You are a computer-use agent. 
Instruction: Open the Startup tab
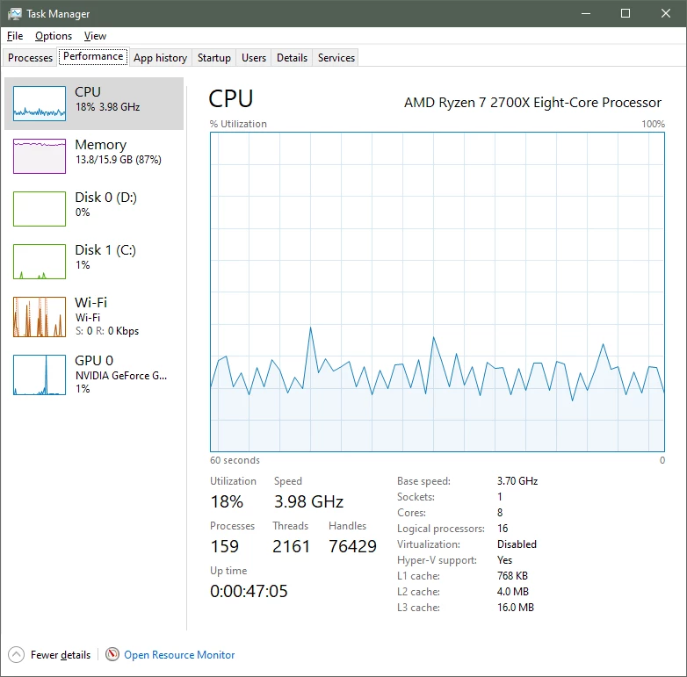pyautogui.click(x=213, y=58)
